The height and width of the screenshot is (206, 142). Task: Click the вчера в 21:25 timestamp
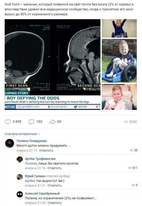click(35, 203)
